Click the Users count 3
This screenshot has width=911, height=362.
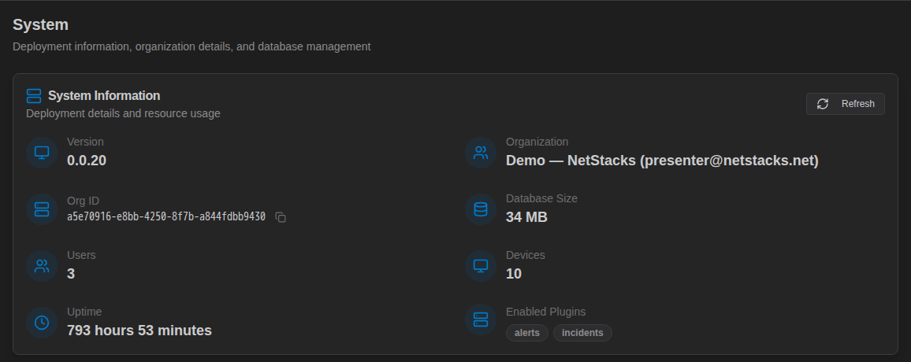(71, 274)
